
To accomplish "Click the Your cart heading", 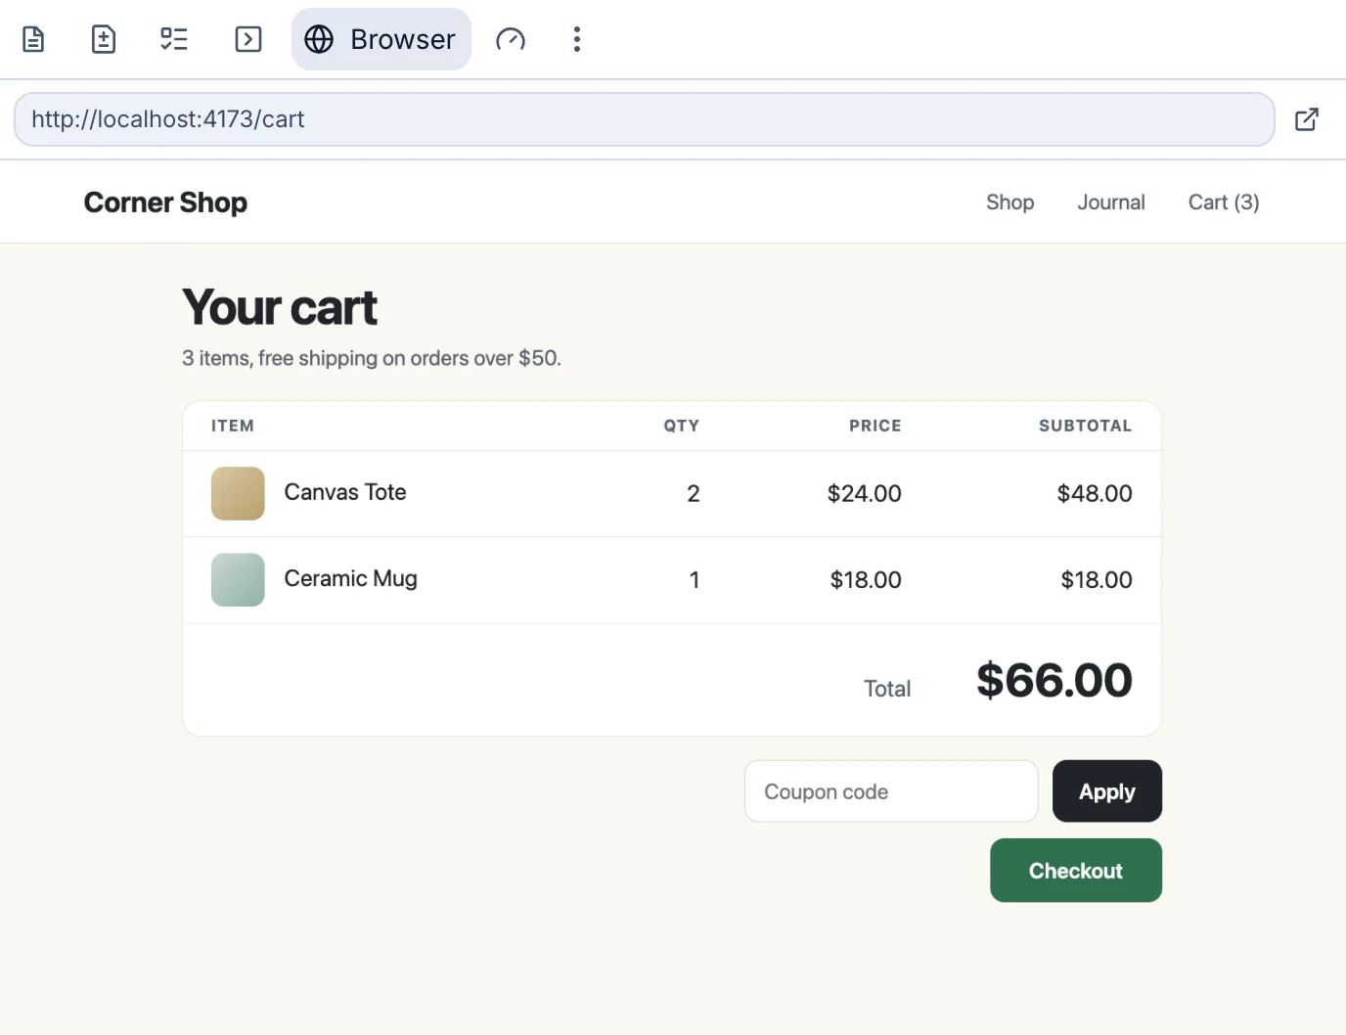I will (280, 307).
